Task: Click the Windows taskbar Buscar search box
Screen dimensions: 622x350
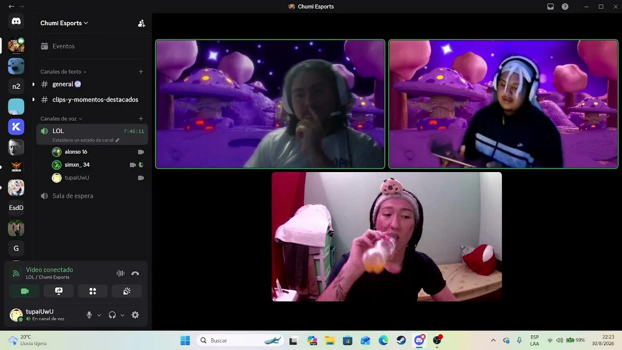Action: pos(241,340)
